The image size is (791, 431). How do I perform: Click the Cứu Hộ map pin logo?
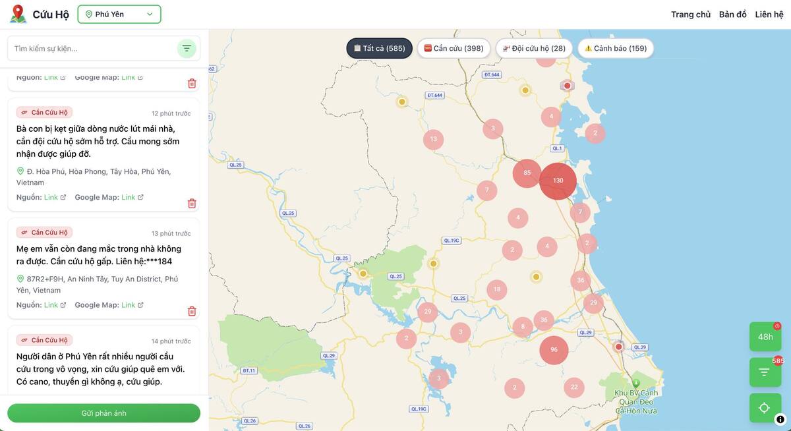click(x=18, y=14)
